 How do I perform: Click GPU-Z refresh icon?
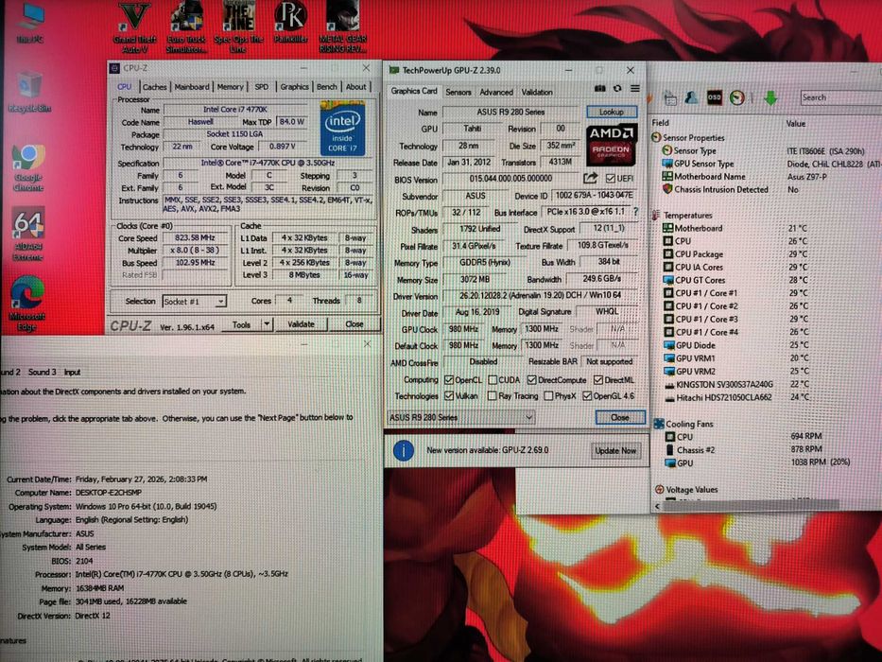[x=617, y=88]
